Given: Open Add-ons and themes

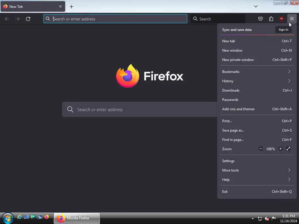Looking at the screenshot, I should [x=257, y=109].
